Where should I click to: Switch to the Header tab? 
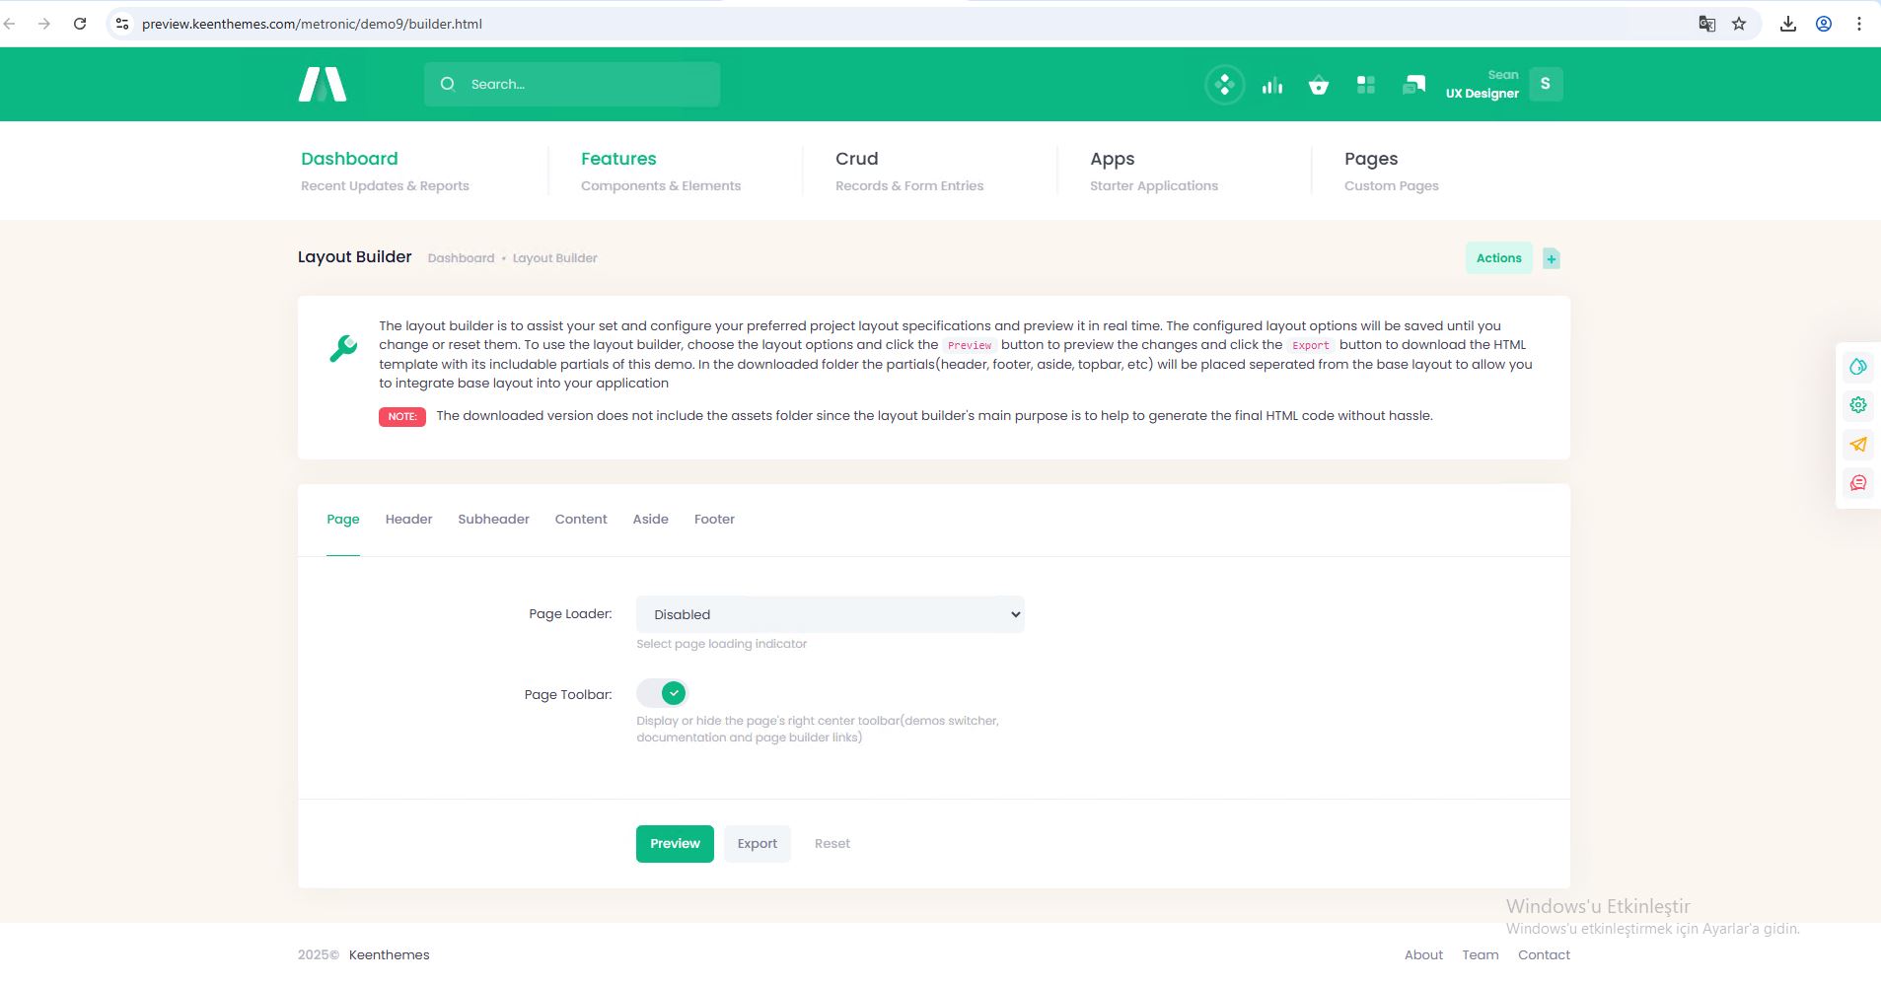408,520
